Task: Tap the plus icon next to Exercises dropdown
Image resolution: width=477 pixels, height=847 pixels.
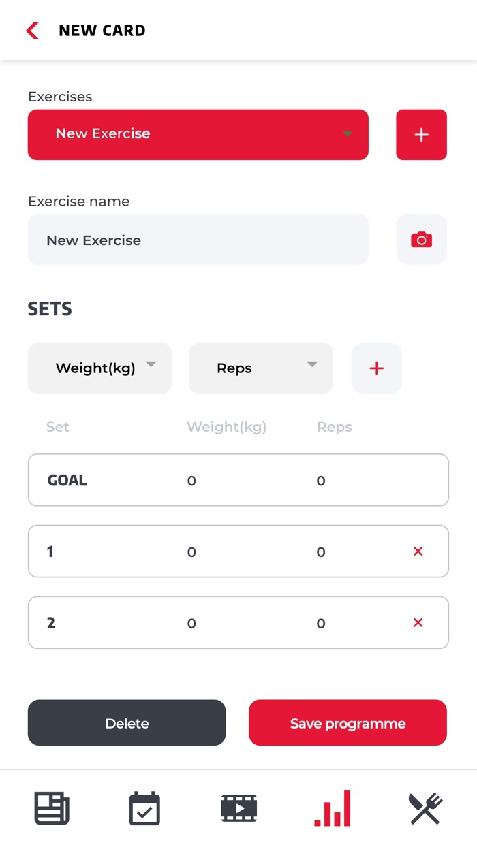Action: click(421, 134)
